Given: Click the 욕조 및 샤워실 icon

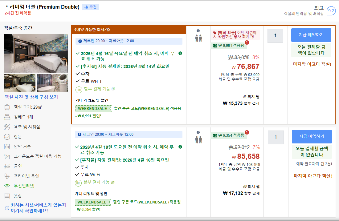Looking at the screenshot, I should coord(7,127).
